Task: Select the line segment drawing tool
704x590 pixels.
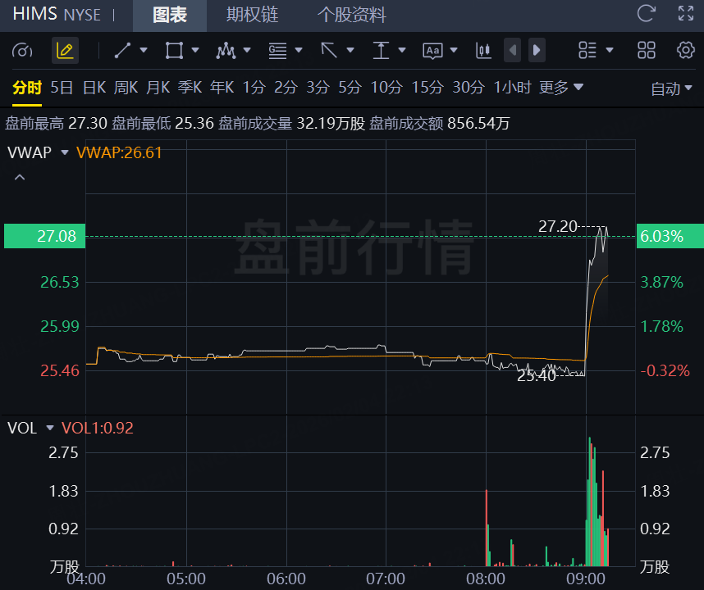Action: (122, 50)
